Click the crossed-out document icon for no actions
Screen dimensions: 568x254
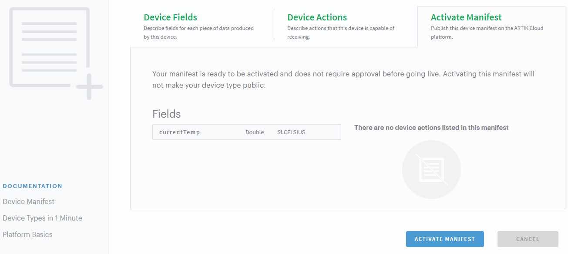coord(431,169)
